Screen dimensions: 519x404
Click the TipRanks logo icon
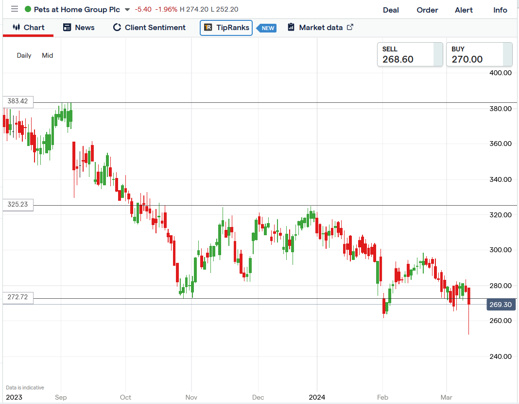point(208,28)
